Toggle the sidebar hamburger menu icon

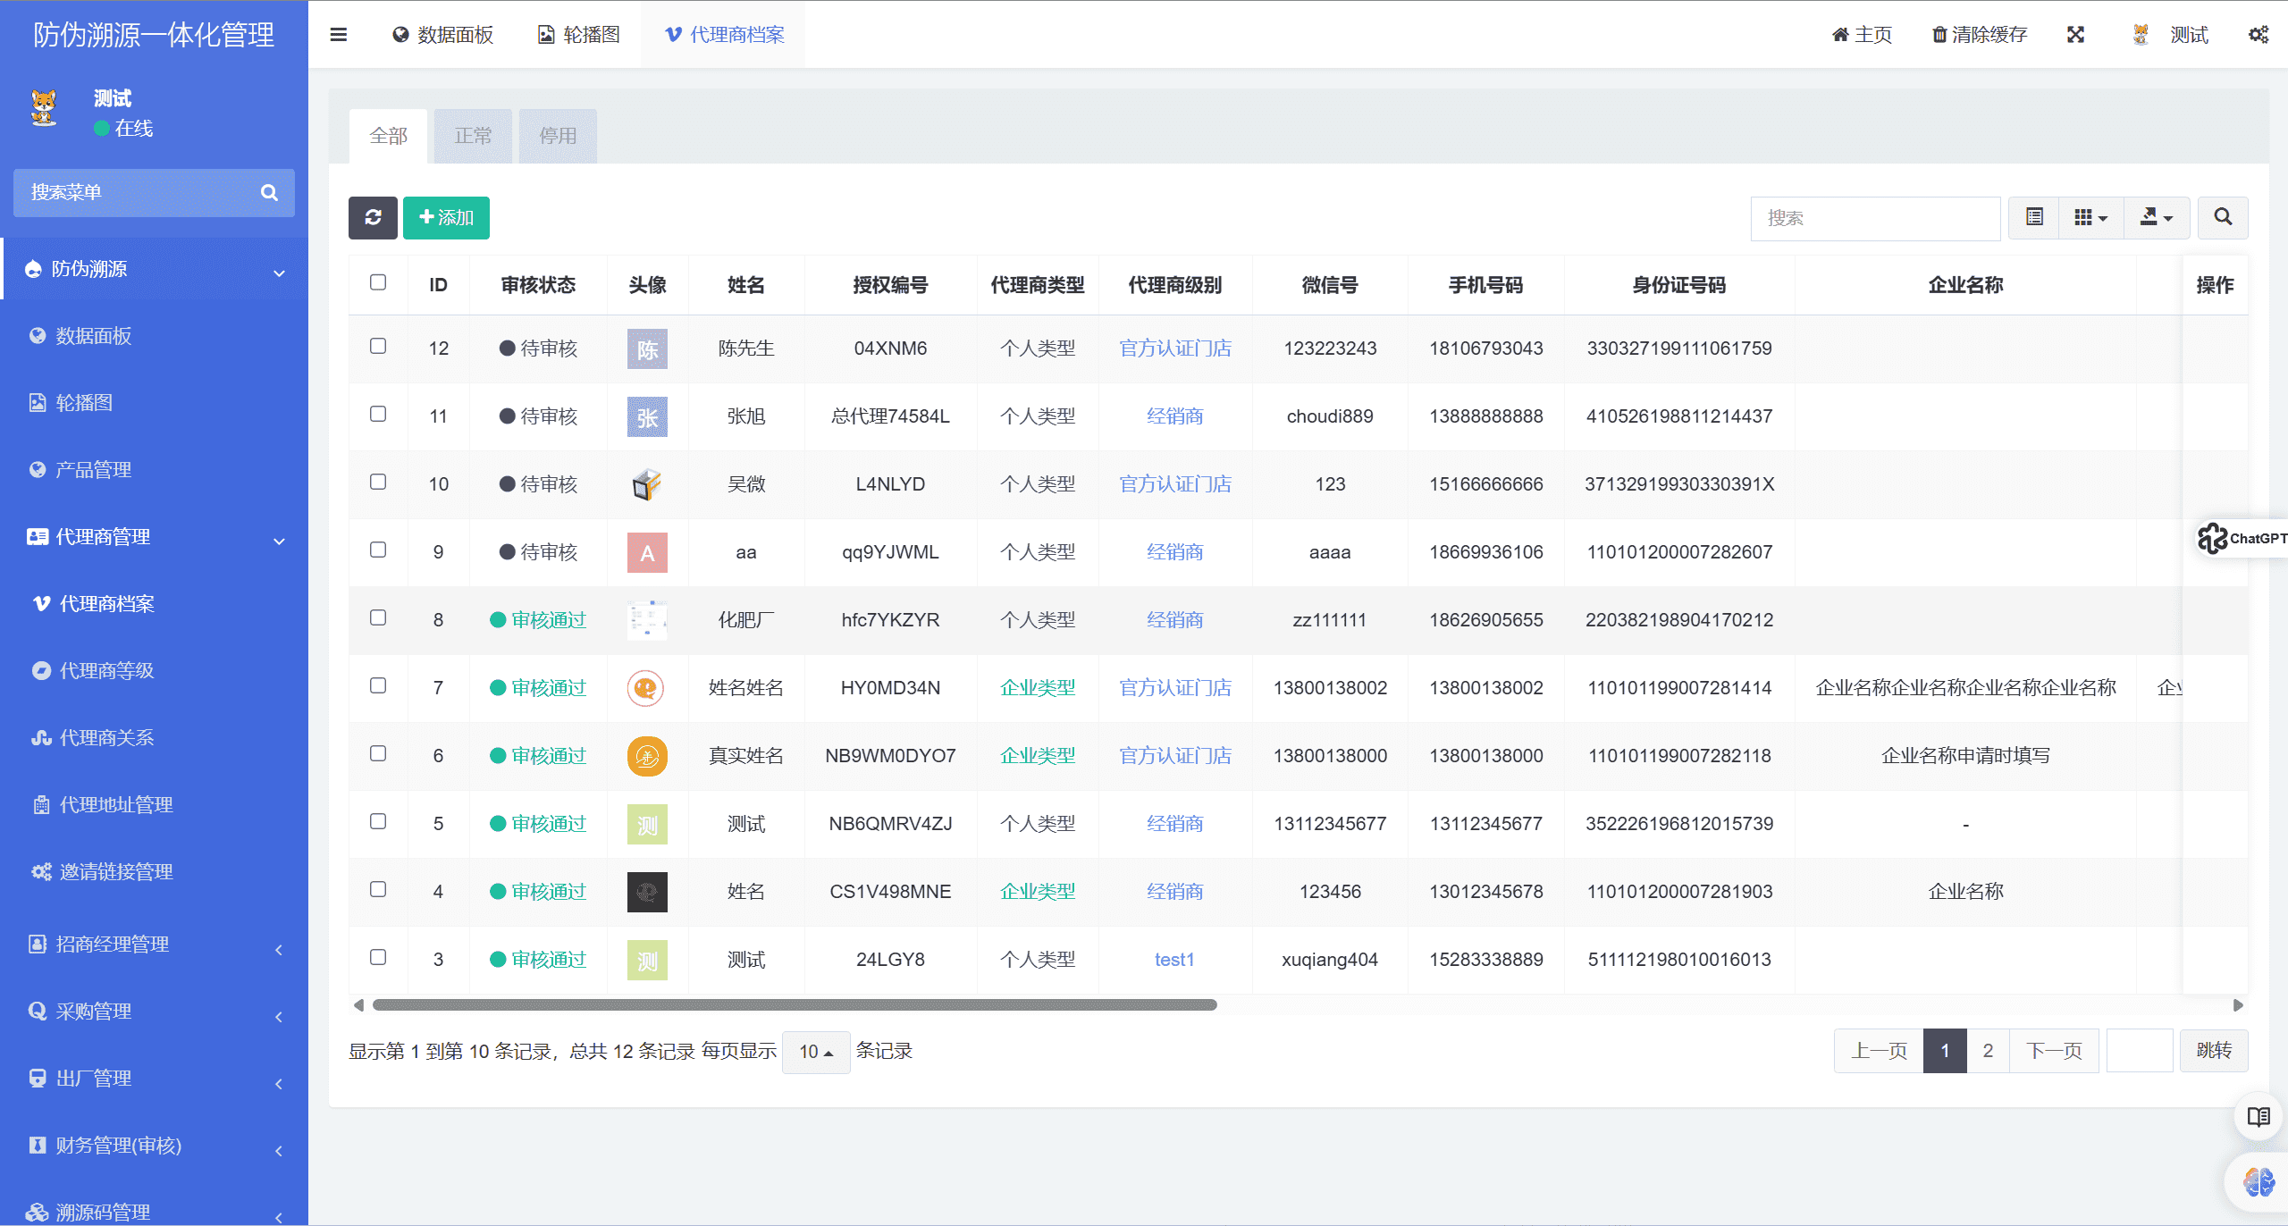coord(338,35)
